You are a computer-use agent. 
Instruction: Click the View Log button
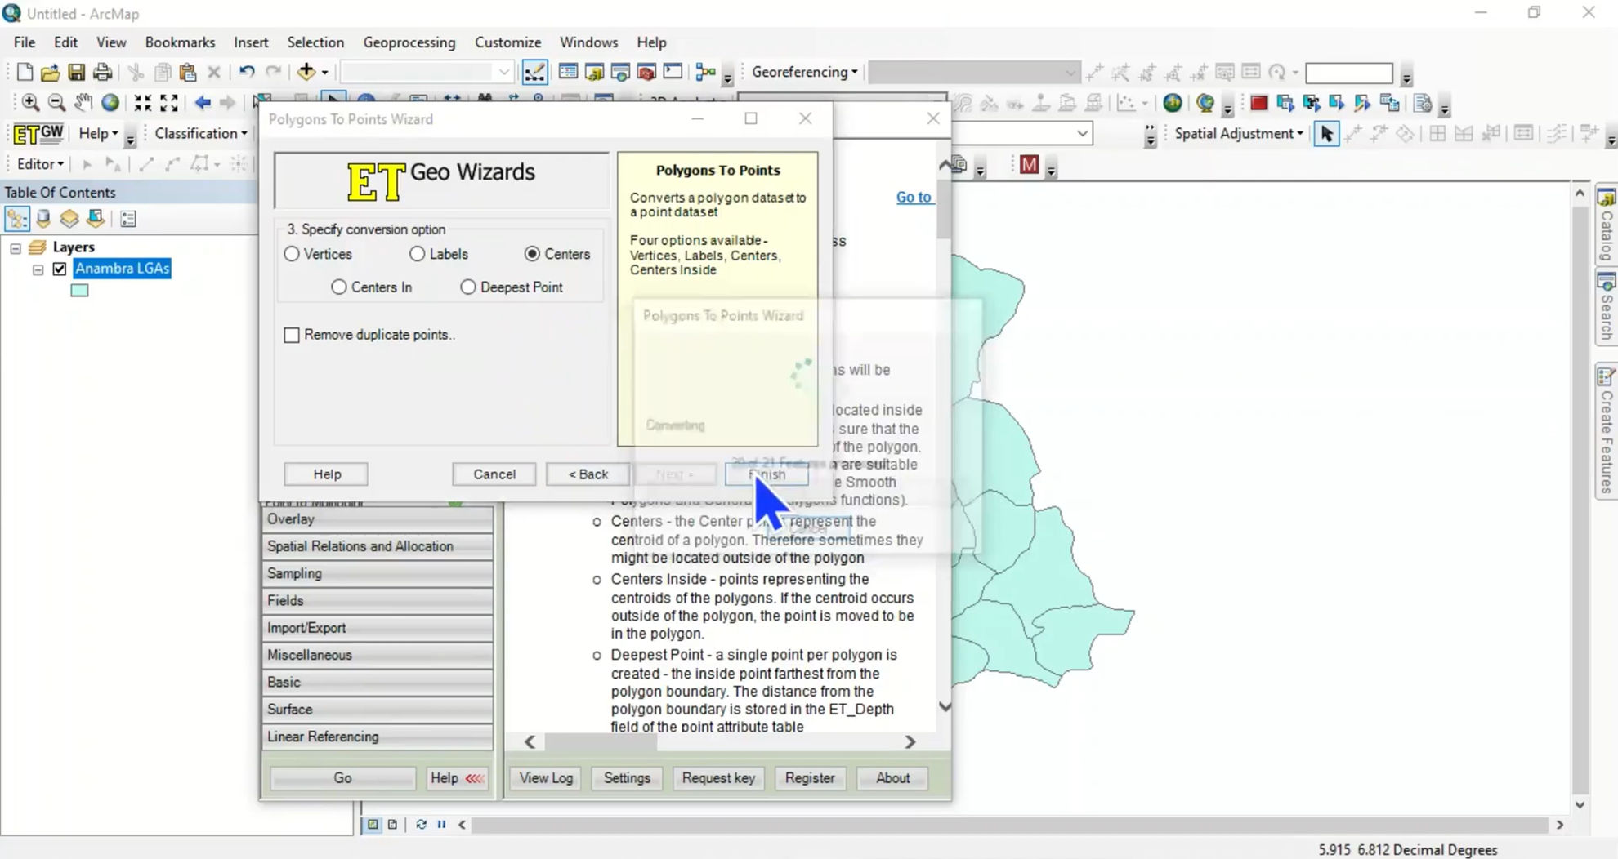tap(546, 778)
